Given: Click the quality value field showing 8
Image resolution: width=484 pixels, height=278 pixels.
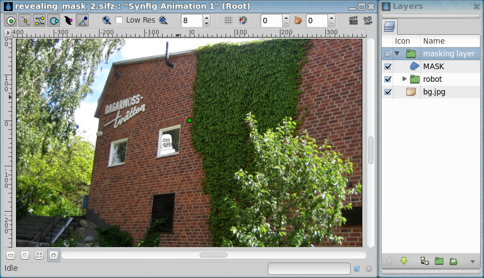Looking at the screenshot, I should coord(192,20).
